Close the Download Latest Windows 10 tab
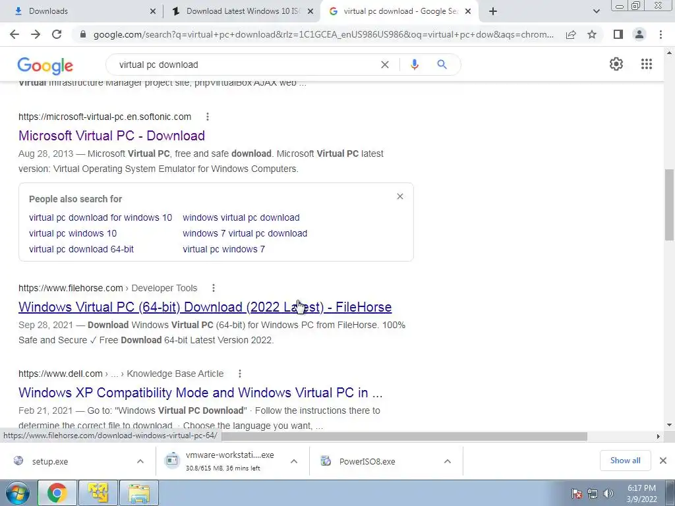This screenshot has width=675, height=506. 310,12
